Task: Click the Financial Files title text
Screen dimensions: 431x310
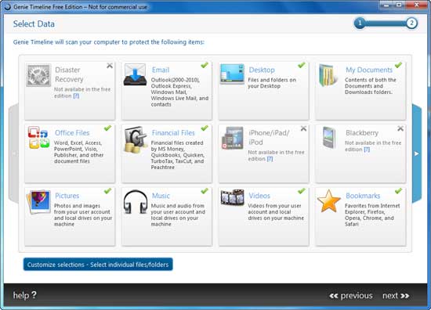Action: tap(173, 133)
